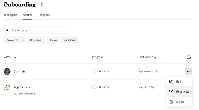
Task: Click the Name column header
Action: coord(7,57)
